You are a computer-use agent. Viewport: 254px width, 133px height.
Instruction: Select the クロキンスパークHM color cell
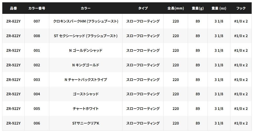[86, 21]
